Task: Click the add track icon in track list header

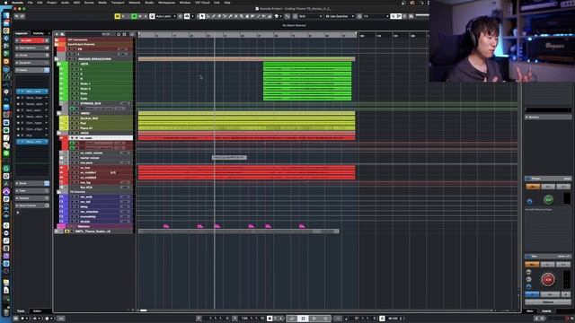Action: [x=57, y=34]
